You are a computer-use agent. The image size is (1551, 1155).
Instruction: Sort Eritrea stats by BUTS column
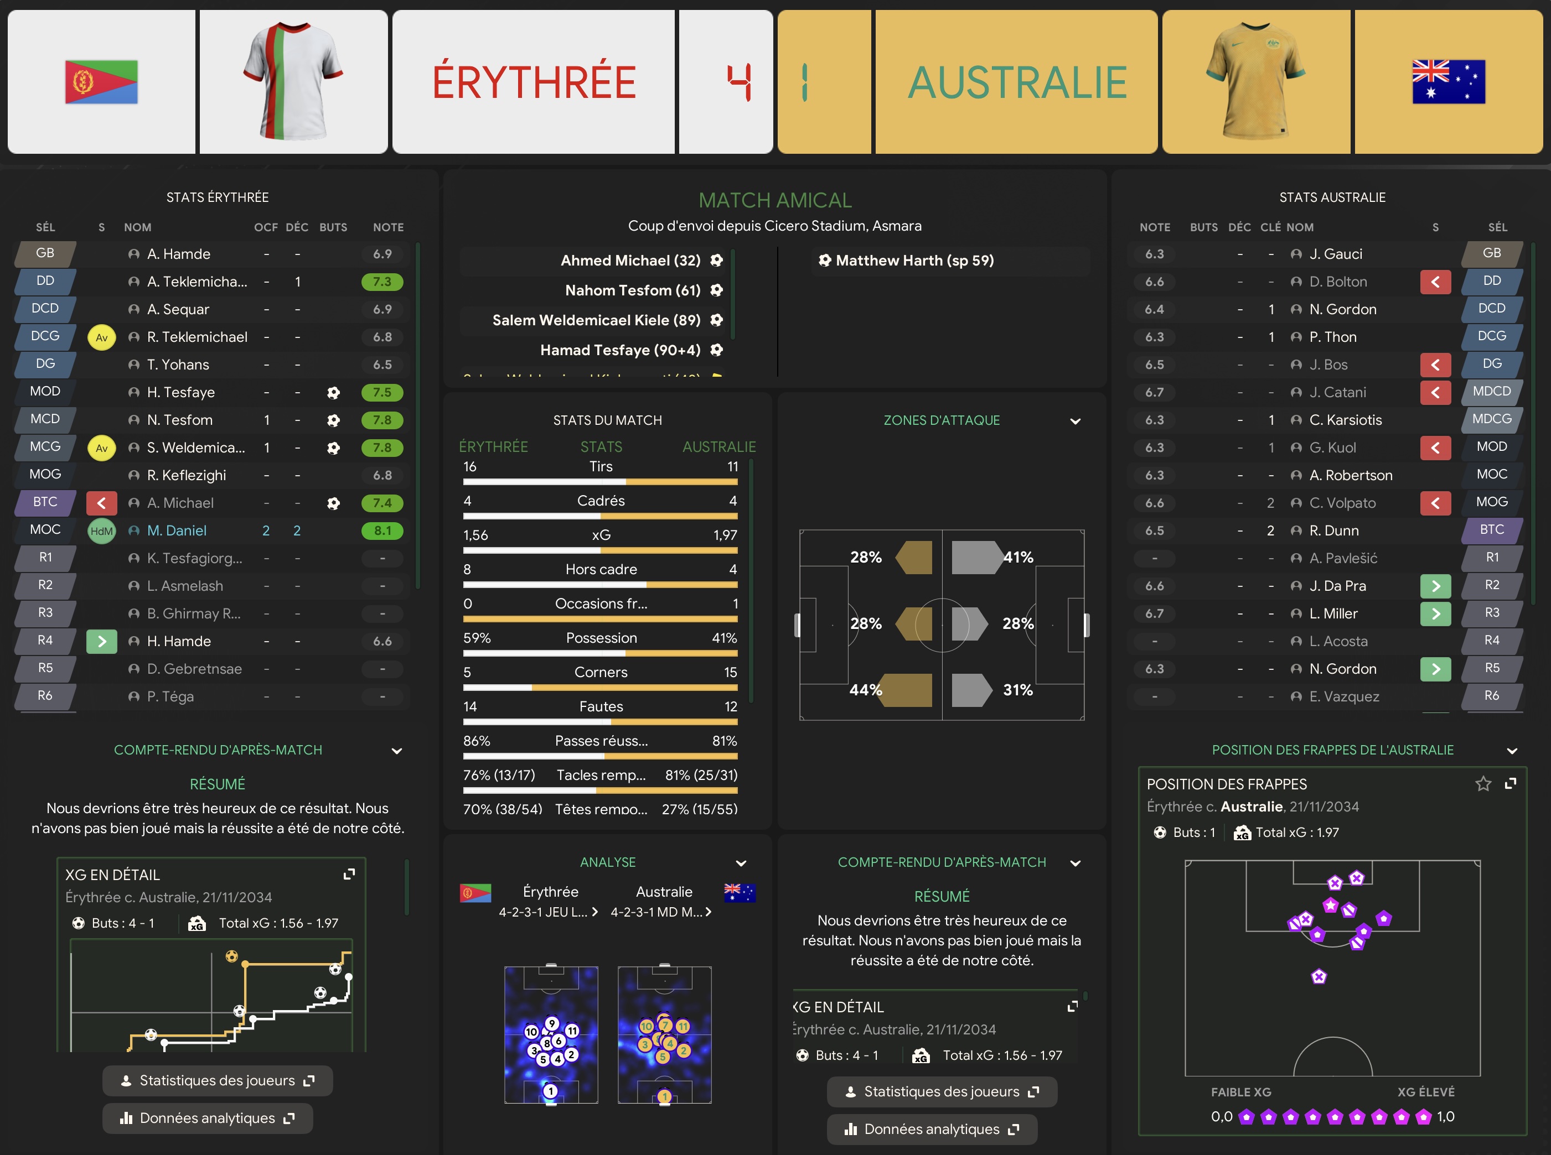click(x=333, y=227)
